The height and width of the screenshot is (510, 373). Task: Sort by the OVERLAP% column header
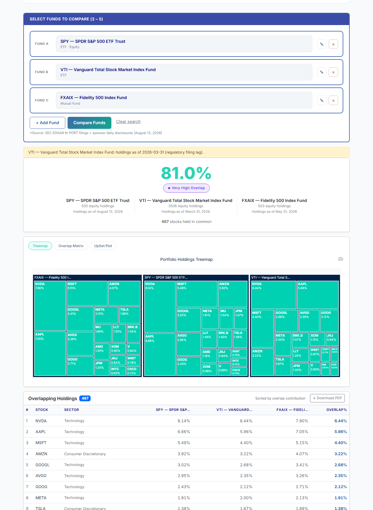[x=337, y=410]
